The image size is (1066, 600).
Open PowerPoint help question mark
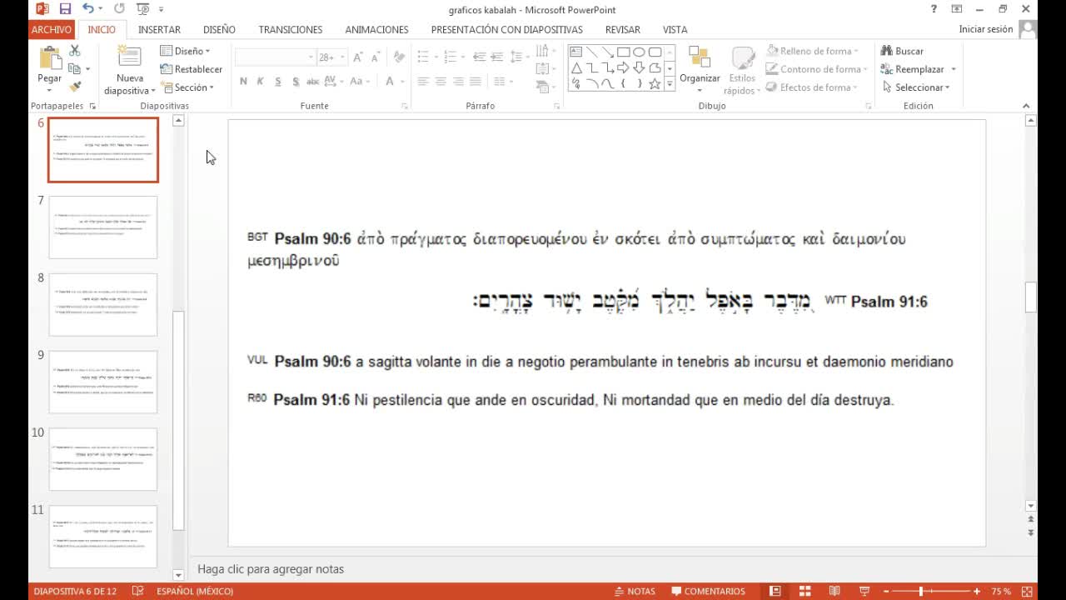coord(934,9)
